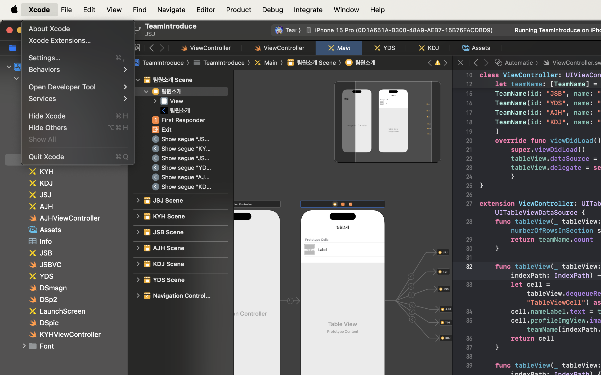Open the Debug menu
The image size is (601, 375).
(272, 10)
